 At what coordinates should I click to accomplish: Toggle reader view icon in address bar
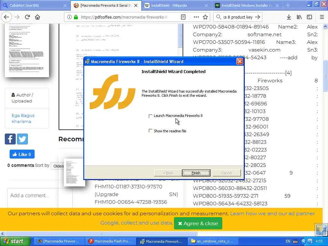[183, 17]
